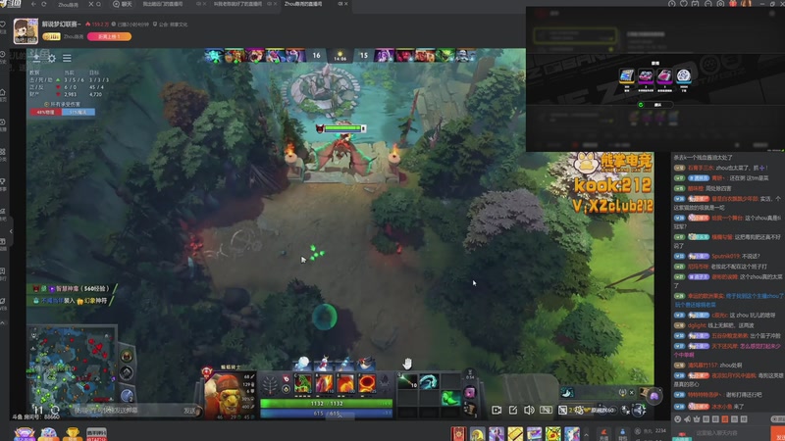Screen dimensions: 785x441
Task: Click the kook:212 overlay text
Action: coord(612,185)
